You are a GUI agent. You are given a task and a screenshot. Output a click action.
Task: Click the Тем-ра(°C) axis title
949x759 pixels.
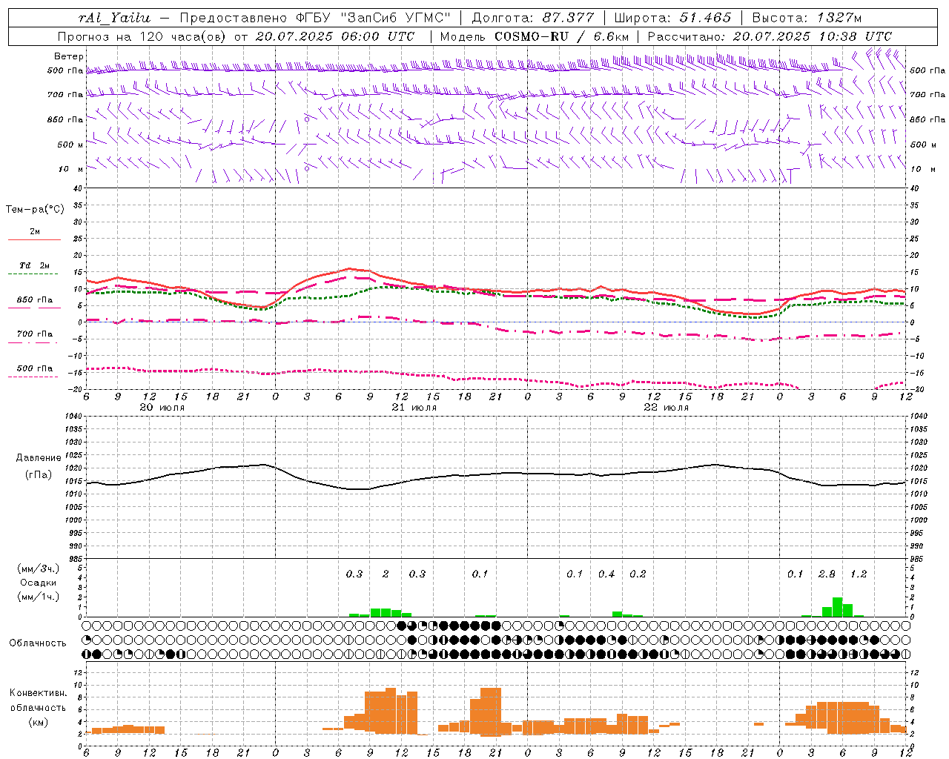coord(35,210)
